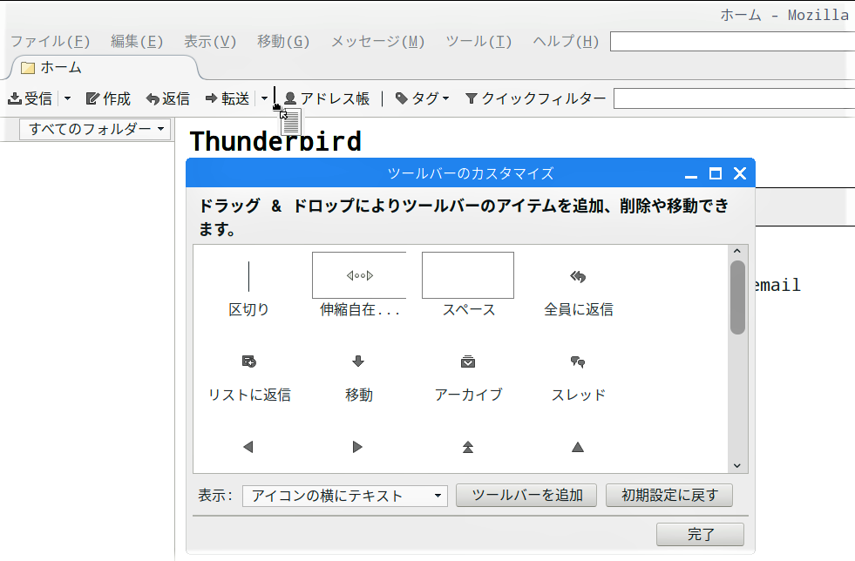Screen dimensions: 855x561
Task: Select the 区切り separator item in the palette
Action: (248, 289)
